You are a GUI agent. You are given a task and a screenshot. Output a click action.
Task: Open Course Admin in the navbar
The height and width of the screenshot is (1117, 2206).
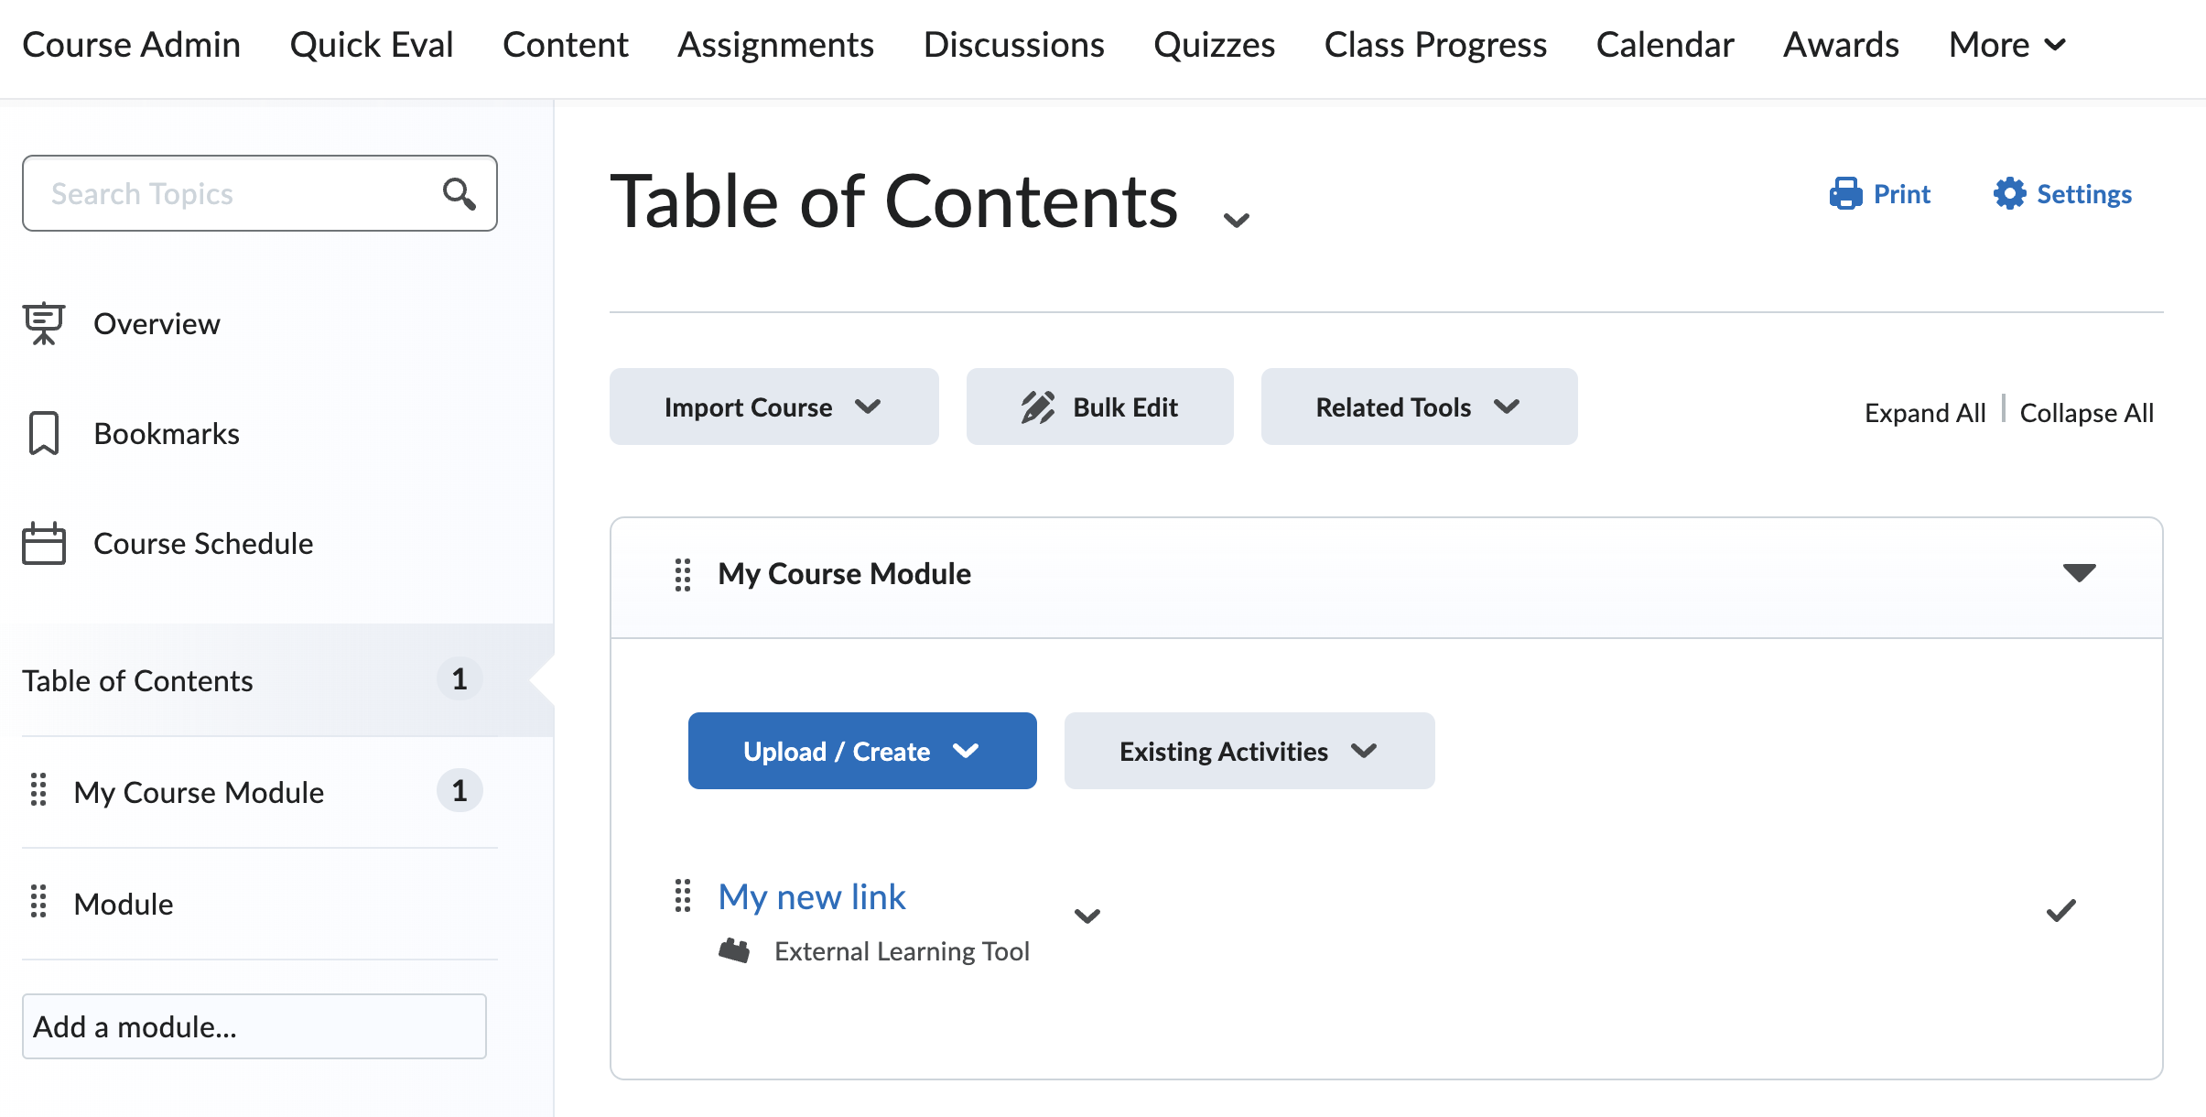131,45
